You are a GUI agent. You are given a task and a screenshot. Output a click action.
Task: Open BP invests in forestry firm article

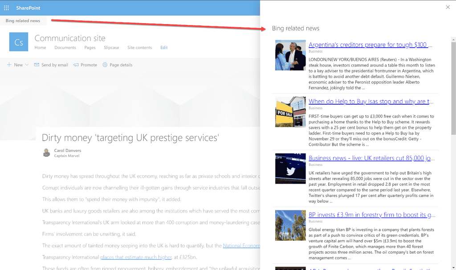click(x=371, y=215)
